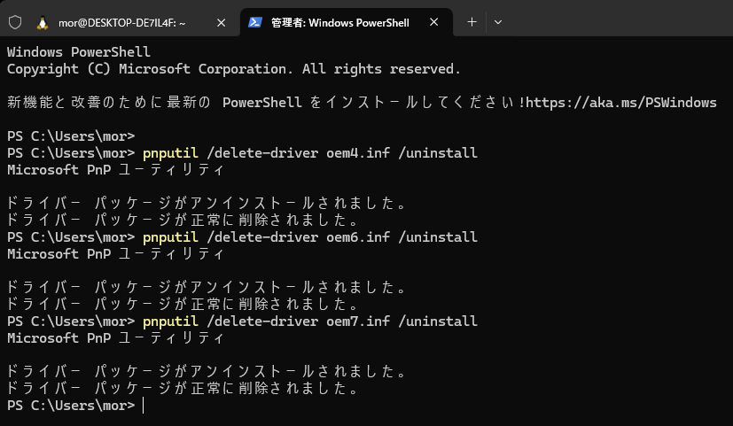
Task: Open a new tab with plus button
Action: point(472,22)
